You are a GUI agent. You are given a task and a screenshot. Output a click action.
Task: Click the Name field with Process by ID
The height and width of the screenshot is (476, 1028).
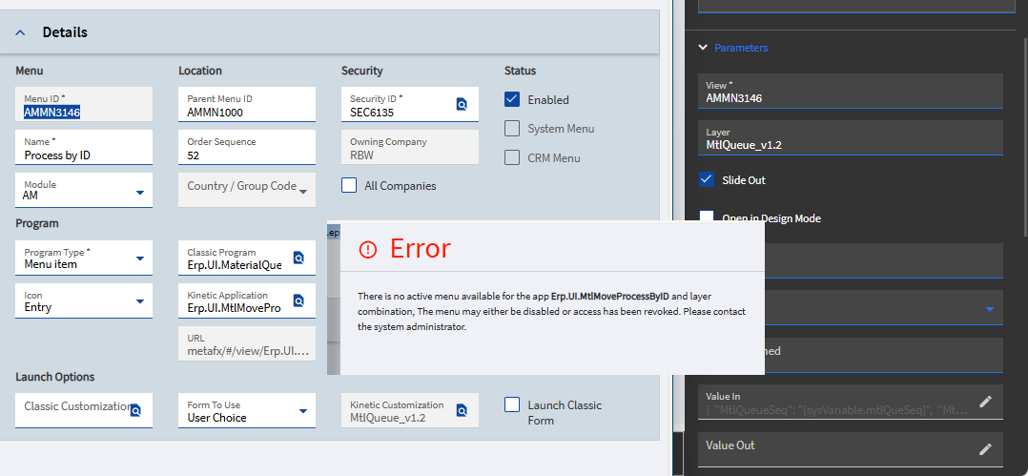[84, 148]
